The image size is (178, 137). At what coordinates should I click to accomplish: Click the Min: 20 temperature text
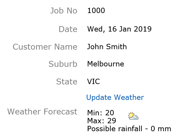101,113
